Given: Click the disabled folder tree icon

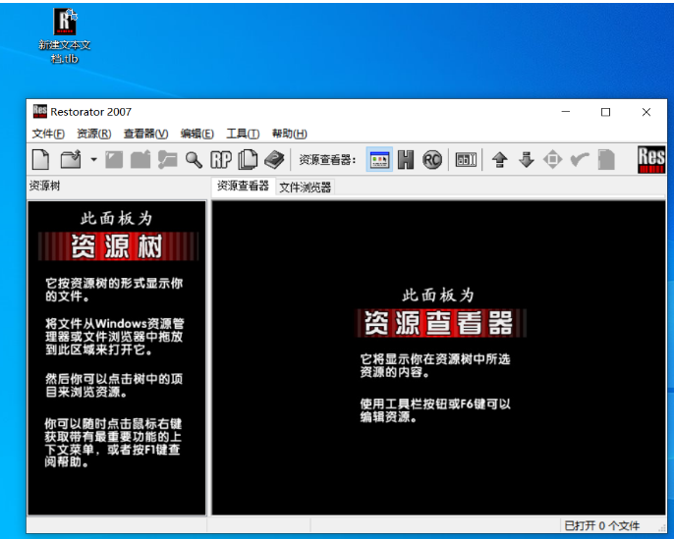Looking at the screenshot, I should pyautogui.click(x=167, y=160).
